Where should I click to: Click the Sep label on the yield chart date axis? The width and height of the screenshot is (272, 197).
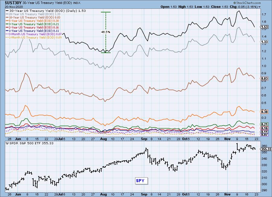(144, 139)
